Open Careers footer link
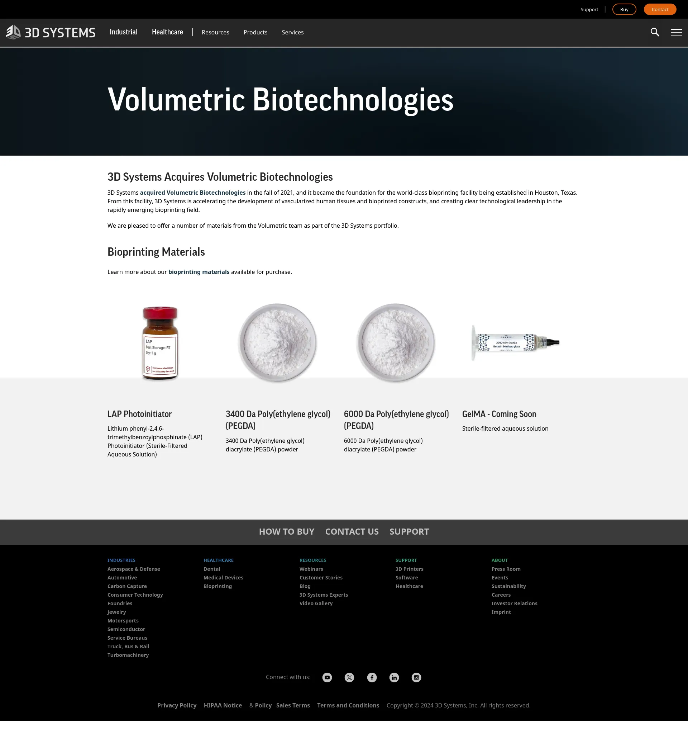The height and width of the screenshot is (739, 688). tap(501, 595)
